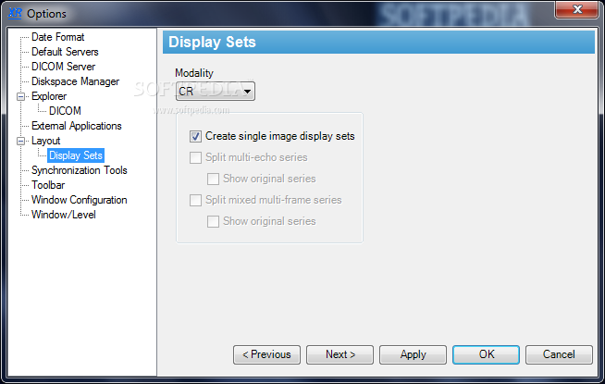Open Default Servers options page

coord(65,52)
